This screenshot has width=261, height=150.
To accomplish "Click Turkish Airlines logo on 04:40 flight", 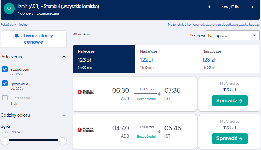I will [86, 130].
